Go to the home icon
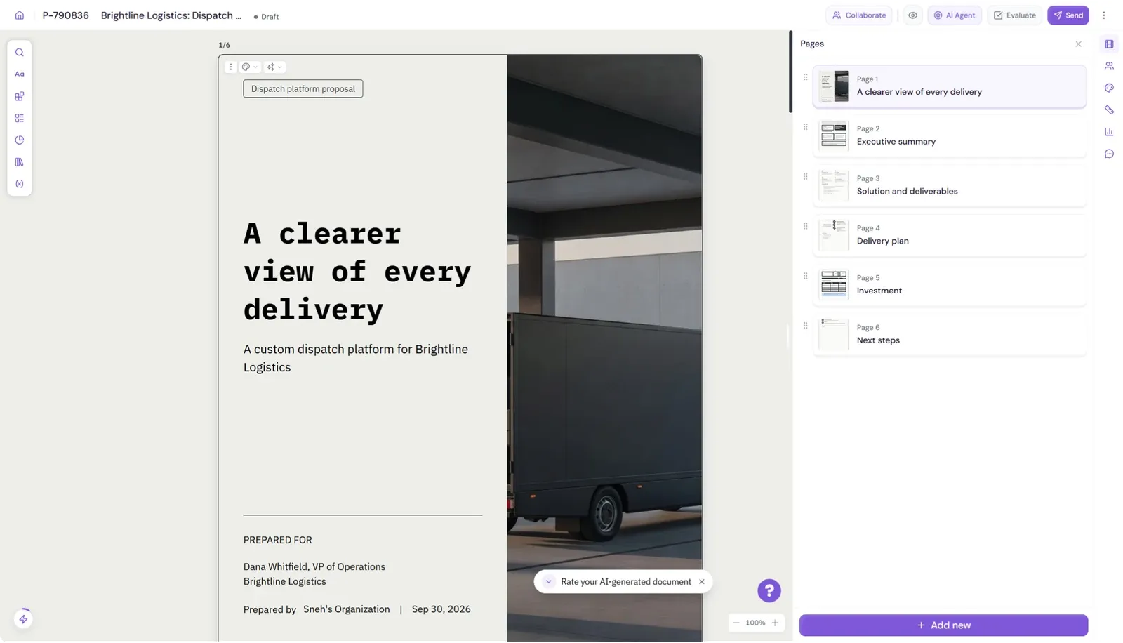 [x=20, y=15]
